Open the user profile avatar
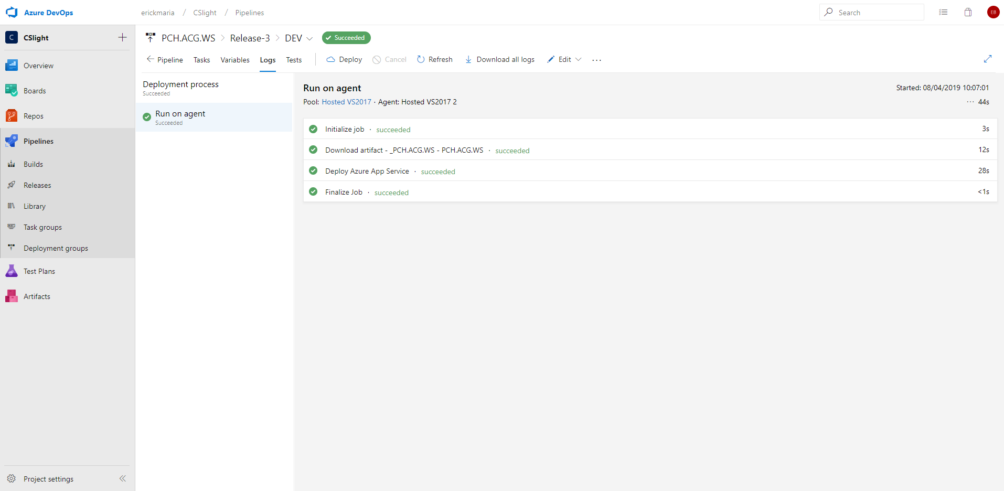This screenshot has width=1004, height=491. point(993,12)
